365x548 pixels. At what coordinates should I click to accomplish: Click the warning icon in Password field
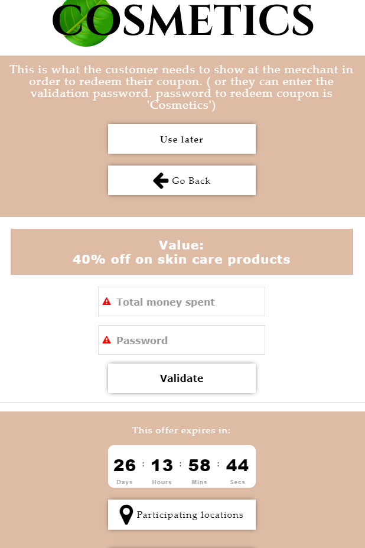[x=106, y=340]
